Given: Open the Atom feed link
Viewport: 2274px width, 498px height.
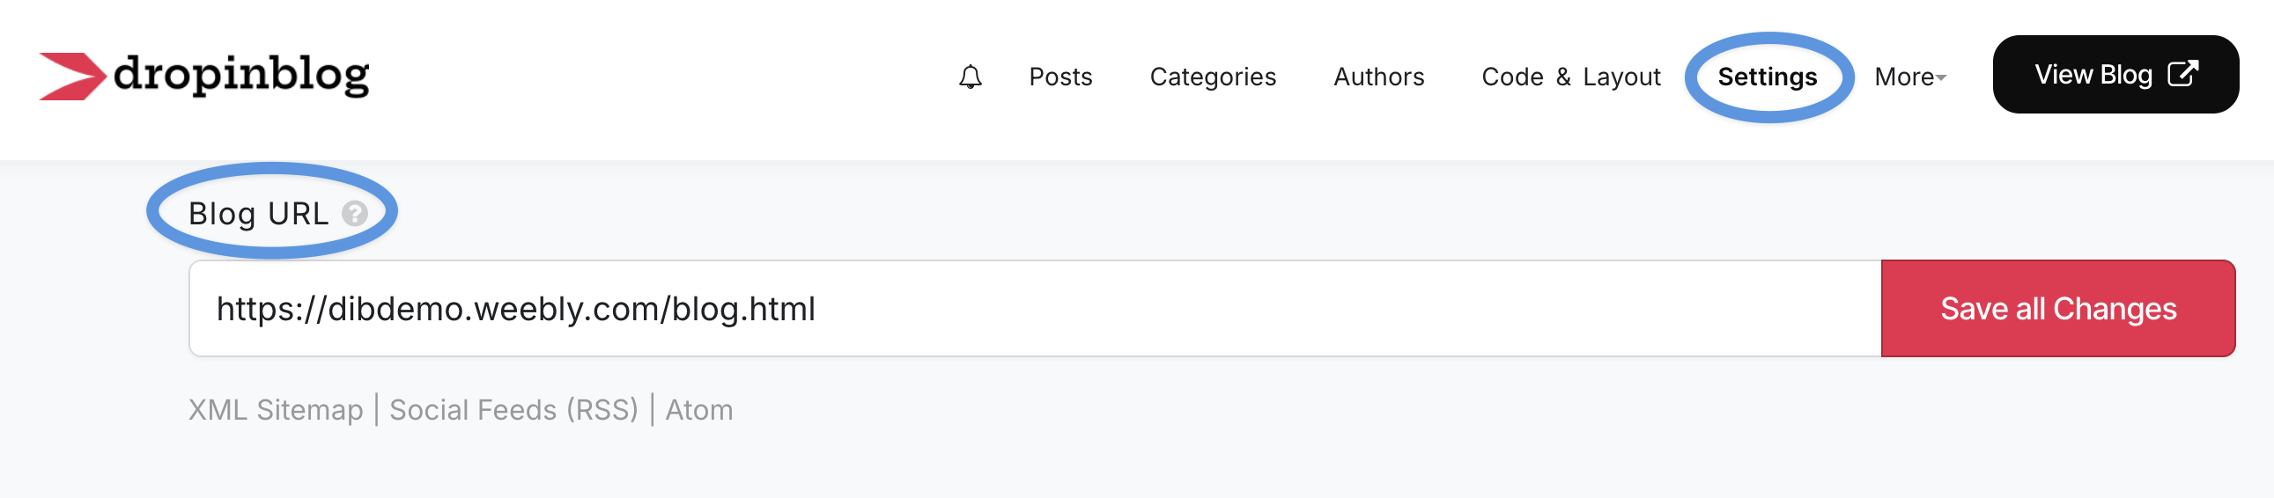Looking at the screenshot, I should pos(698,410).
